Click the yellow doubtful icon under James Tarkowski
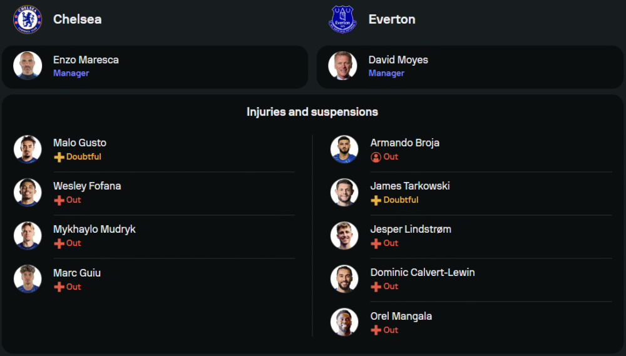The width and height of the screenshot is (626, 356). (x=376, y=200)
